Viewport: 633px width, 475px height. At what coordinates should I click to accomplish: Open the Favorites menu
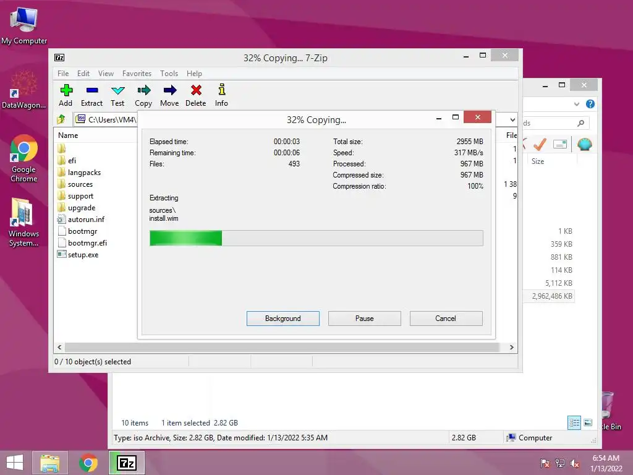point(137,74)
